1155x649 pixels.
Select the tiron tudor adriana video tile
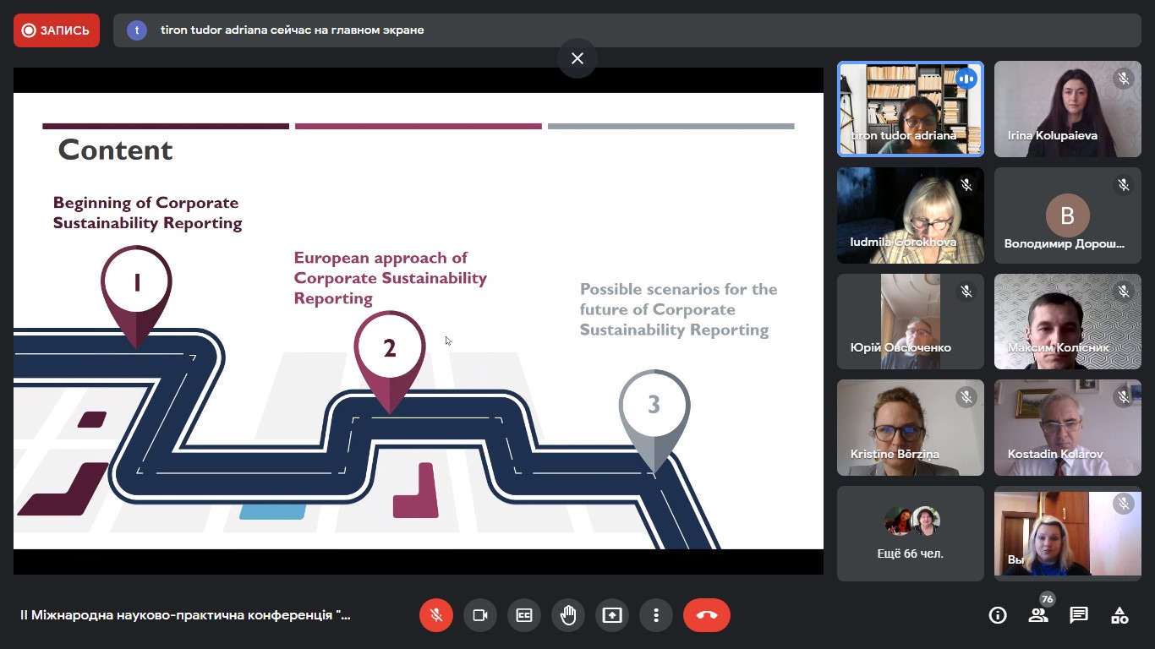click(911, 109)
